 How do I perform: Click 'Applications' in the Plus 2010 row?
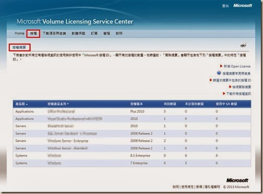coord(25,111)
